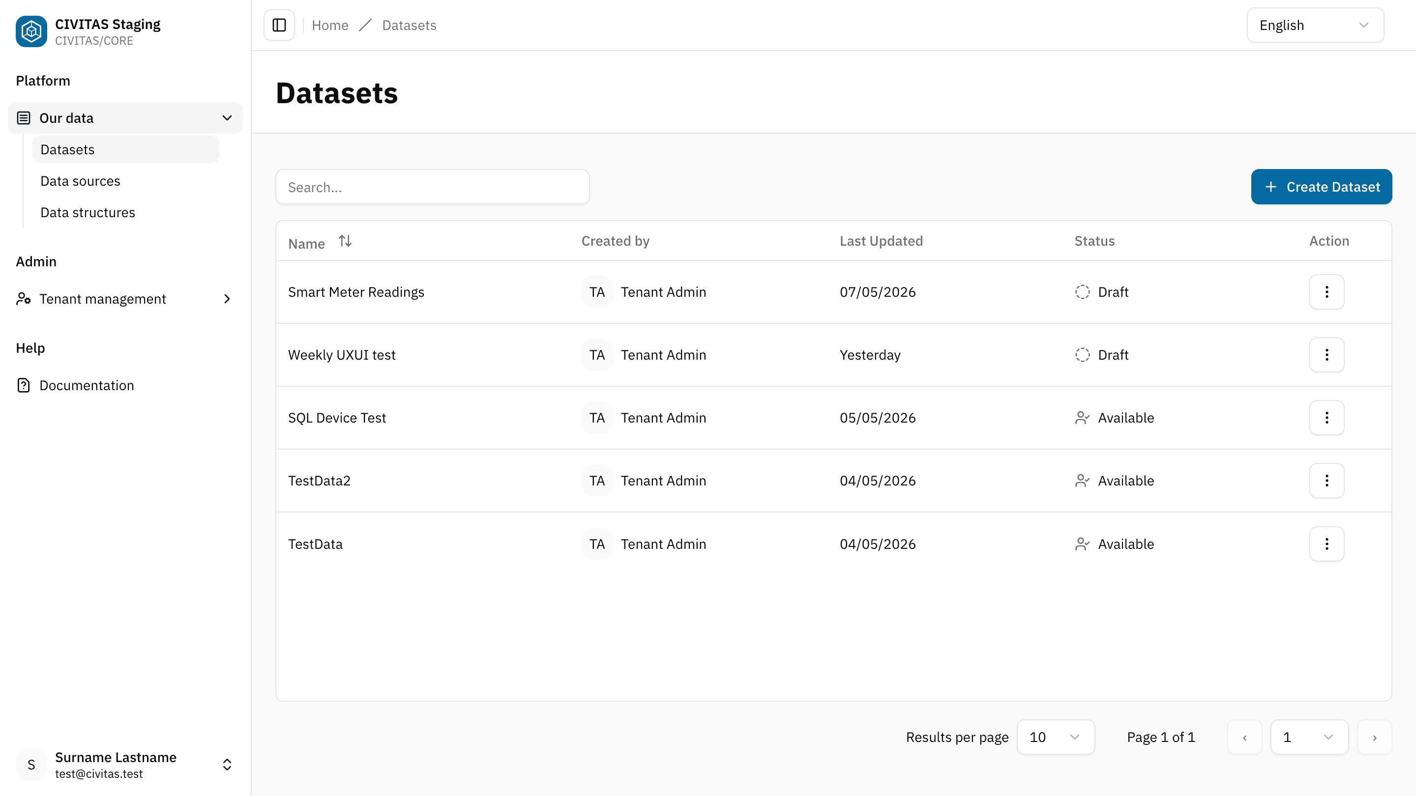Click the Draft status icon for Weekly UXUI test
This screenshot has height=796, width=1416.
(x=1082, y=355)
